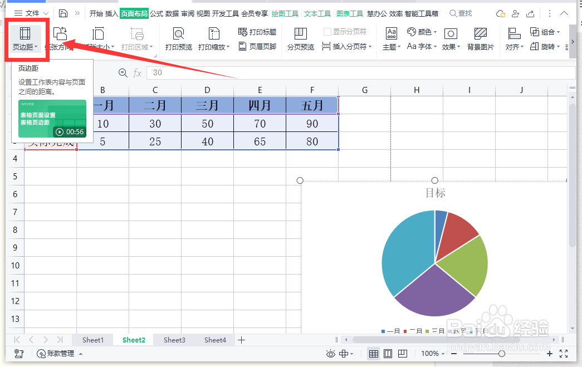
Task: Expand the quick access toolbar chevrons
Action: [x=77, y=13]
